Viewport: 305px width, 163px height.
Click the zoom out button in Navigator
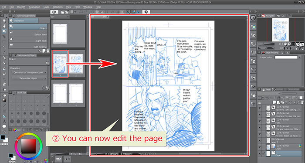point(285,44)
